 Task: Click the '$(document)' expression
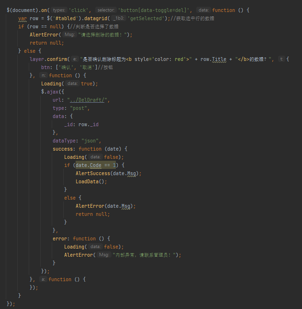(22, 10)
